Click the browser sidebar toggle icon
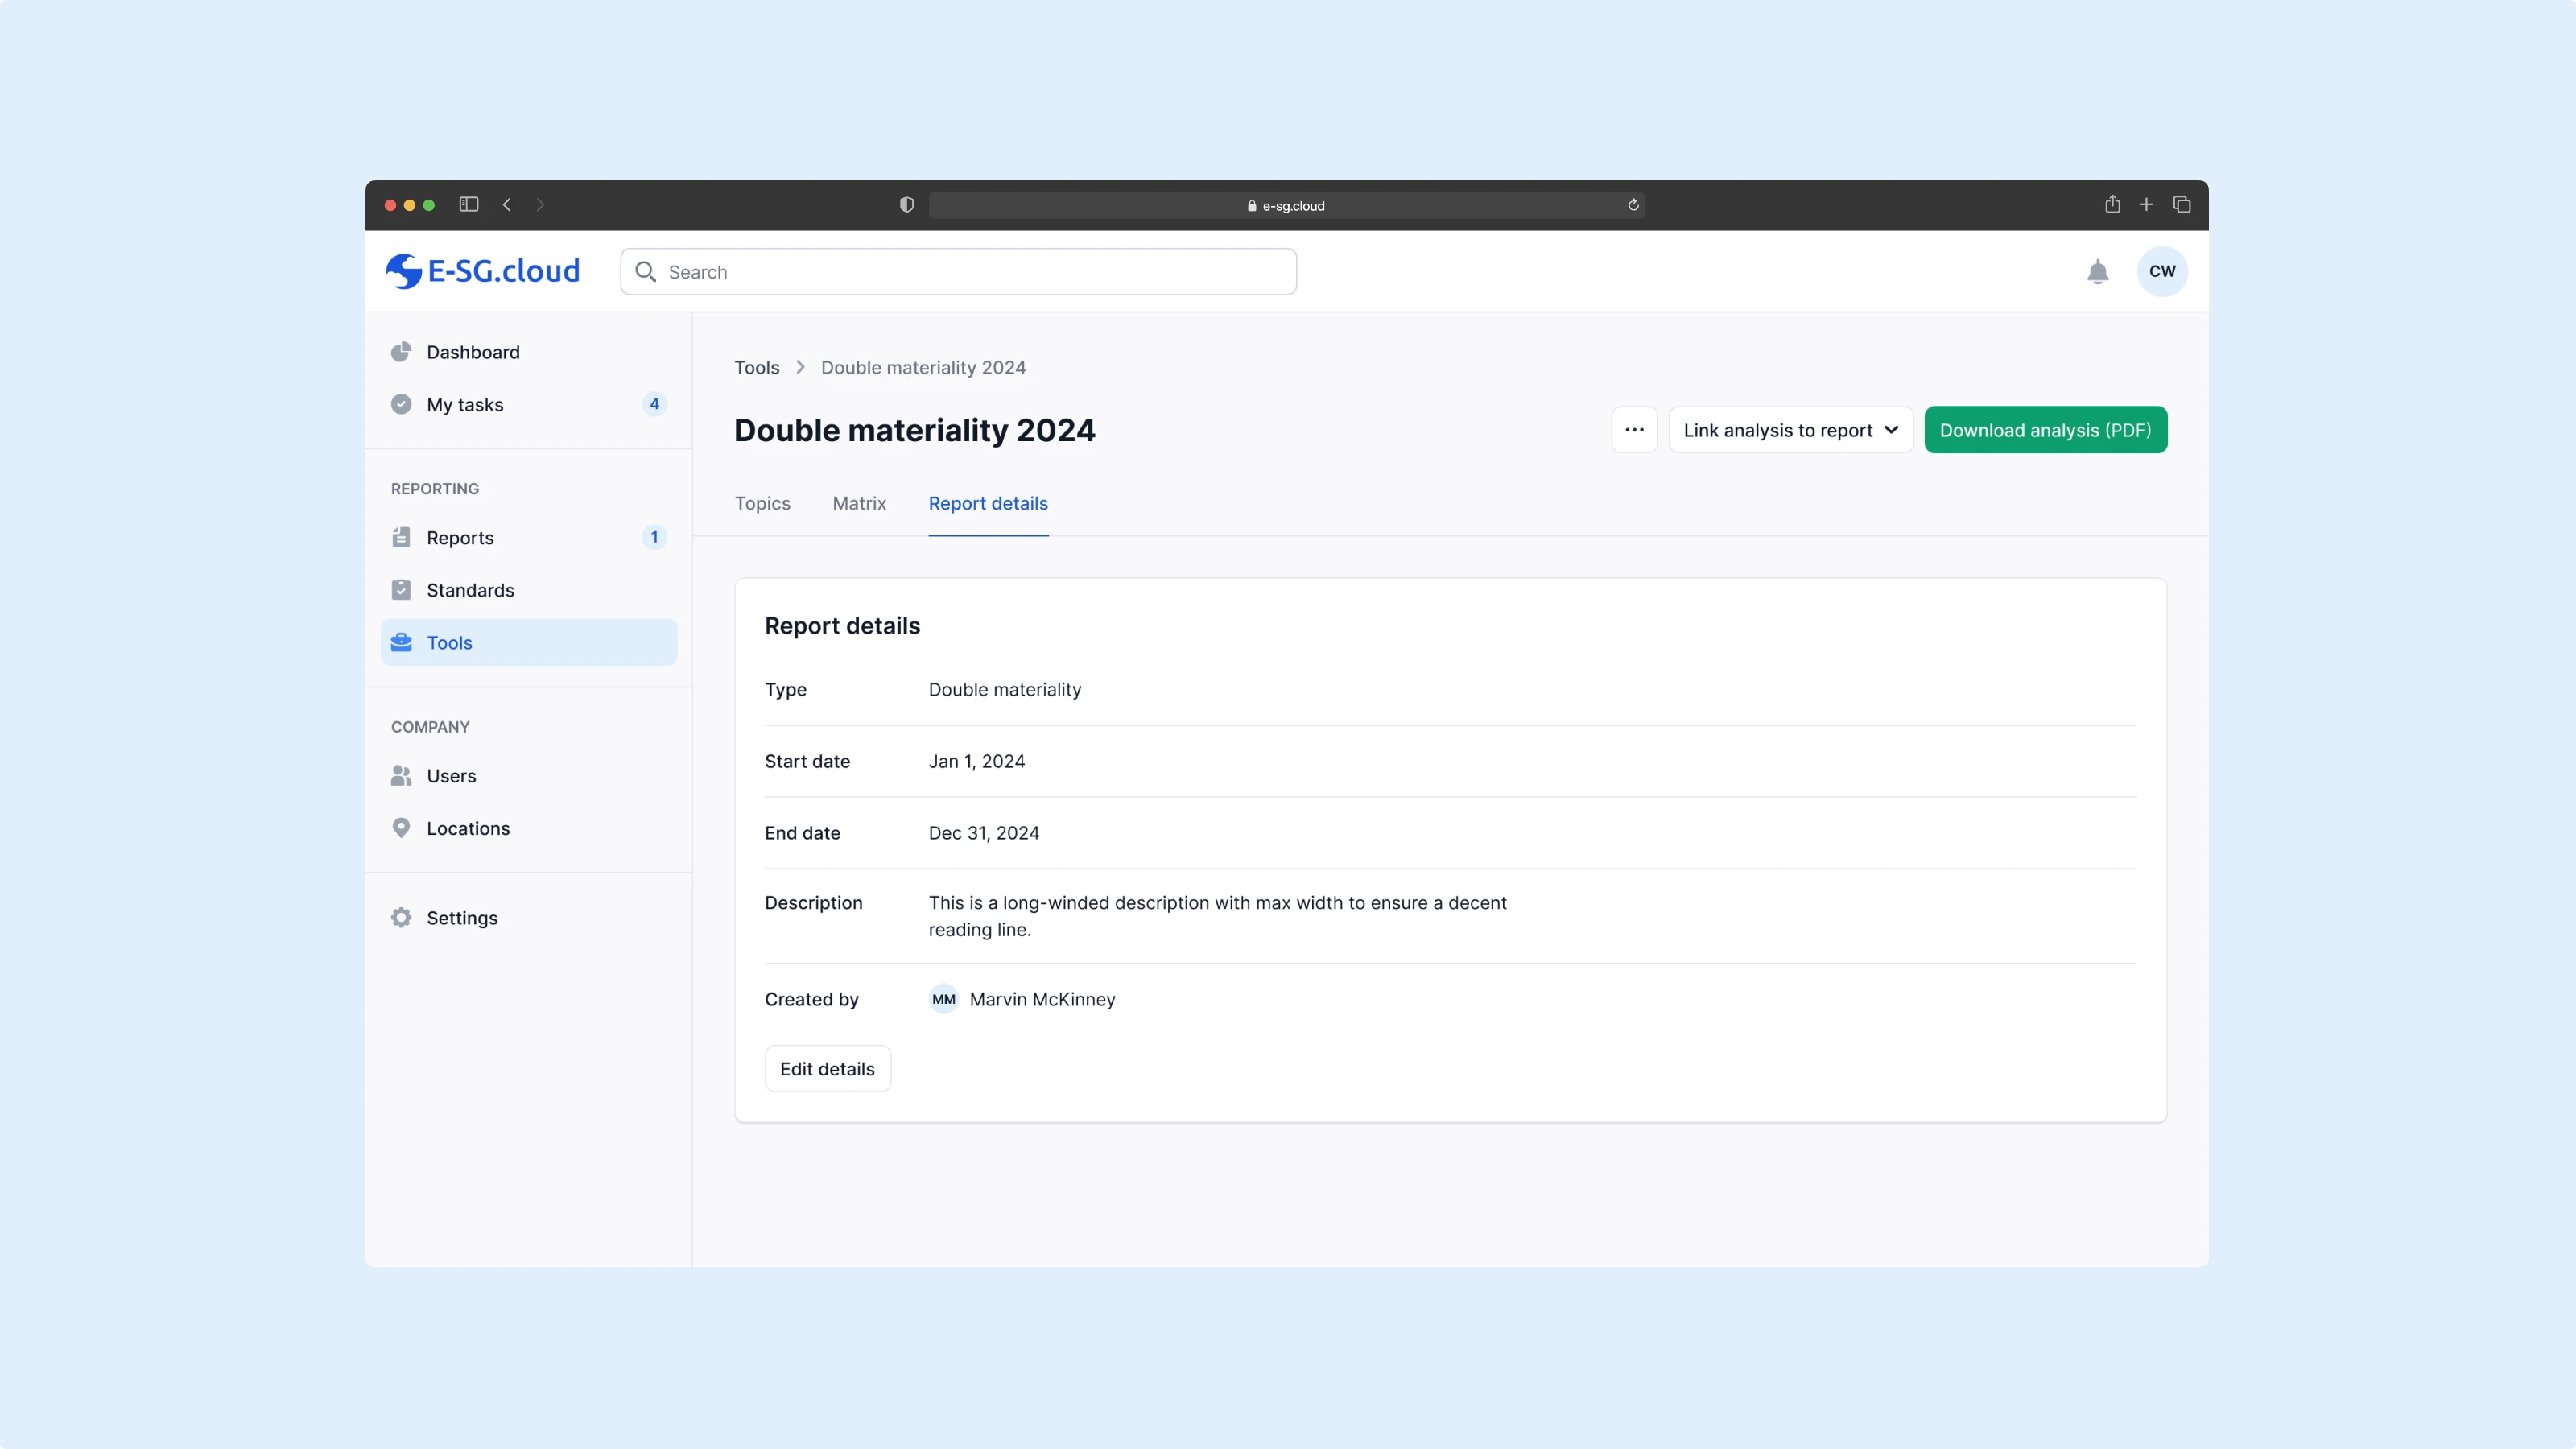 469,205
